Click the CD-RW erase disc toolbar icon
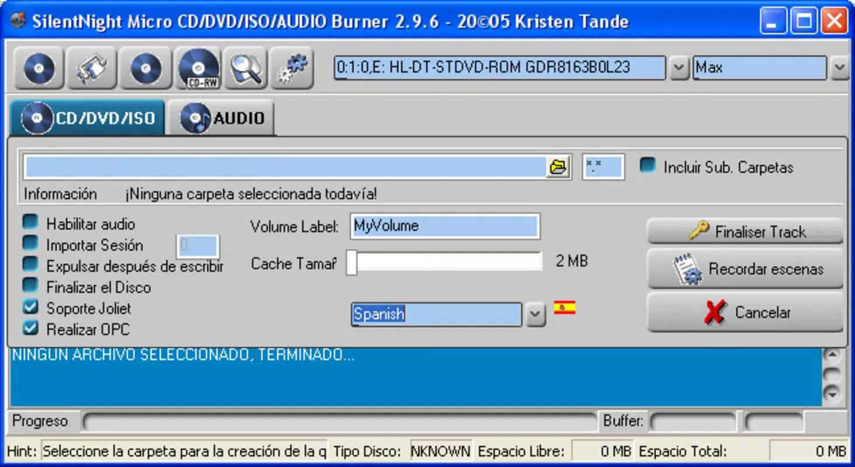This screenshot has height=467, width=855. (199, 68)
